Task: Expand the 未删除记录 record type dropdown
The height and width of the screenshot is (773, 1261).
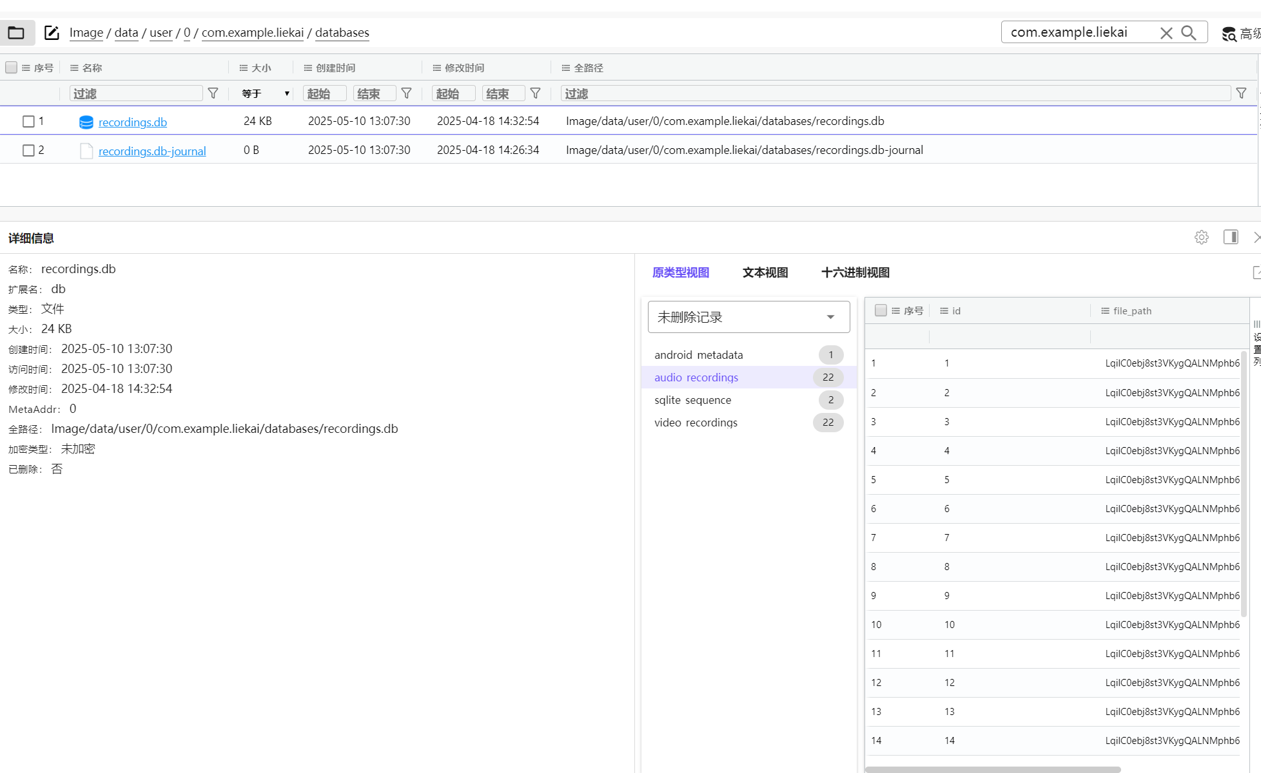Action: point(748,317)
